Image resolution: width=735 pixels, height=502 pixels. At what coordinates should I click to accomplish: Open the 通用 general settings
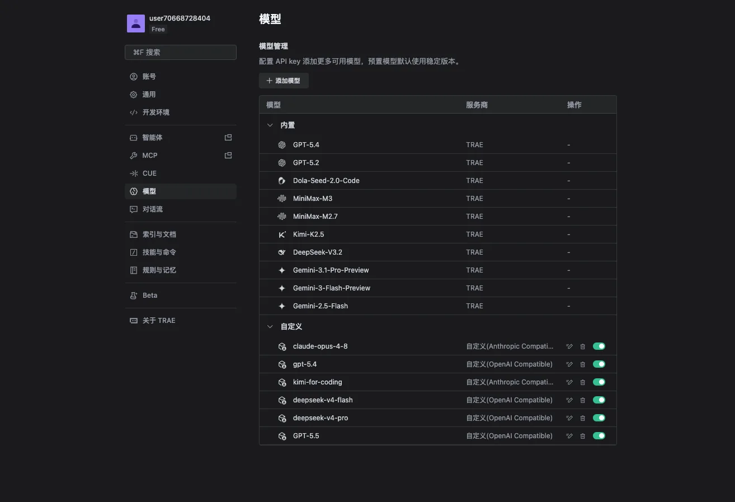[181, 95]
